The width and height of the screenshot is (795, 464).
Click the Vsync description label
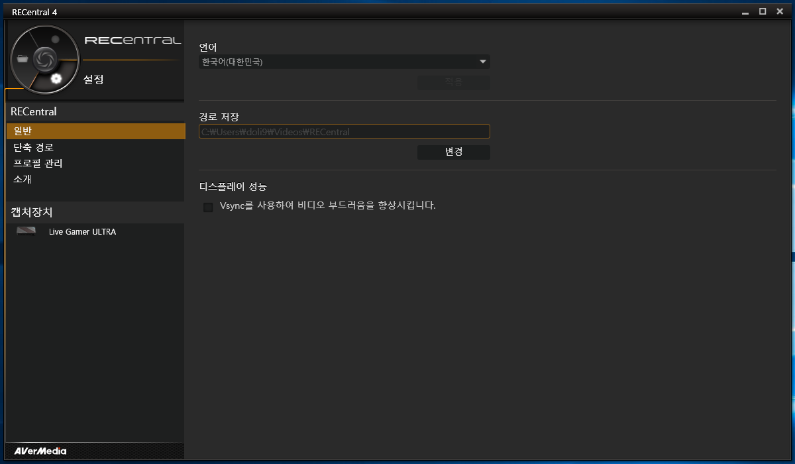pos(327,205)
